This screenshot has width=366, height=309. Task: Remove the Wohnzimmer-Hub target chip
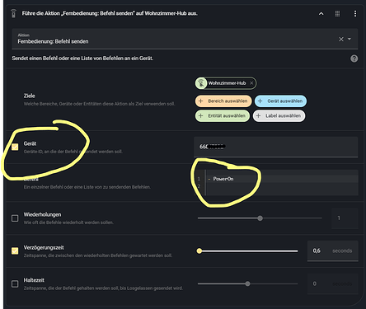click(x=251, y=83)
